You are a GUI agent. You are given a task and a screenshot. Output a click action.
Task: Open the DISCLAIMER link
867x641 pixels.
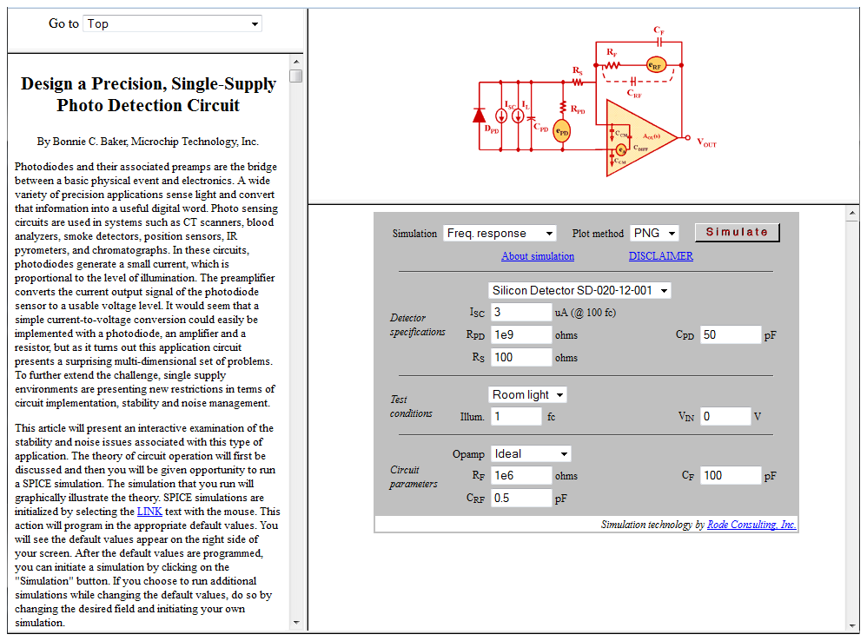[660, 256]
